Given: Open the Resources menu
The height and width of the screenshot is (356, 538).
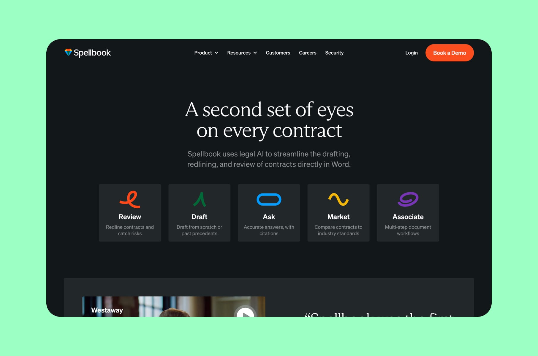Looking at the screenshot, I should pyautogui.click(x=242, y=53).
